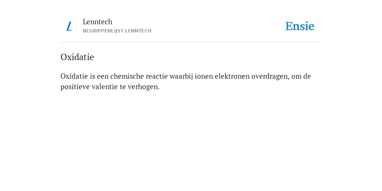Screen dimensions: 382x191
Task: Select the BEGRIPPENLIJST LENNTECH subtitle
Action: tap(117, 31)
